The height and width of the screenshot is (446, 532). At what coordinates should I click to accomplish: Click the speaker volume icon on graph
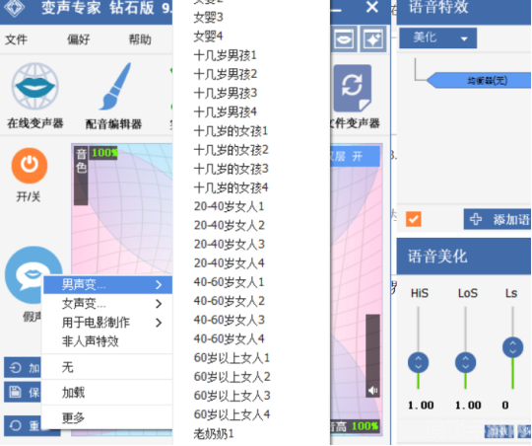372,391
